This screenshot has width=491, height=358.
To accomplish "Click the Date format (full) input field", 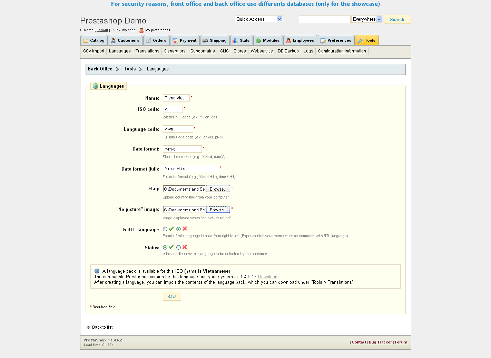I will pyautogui.click(x=191, y=169).
